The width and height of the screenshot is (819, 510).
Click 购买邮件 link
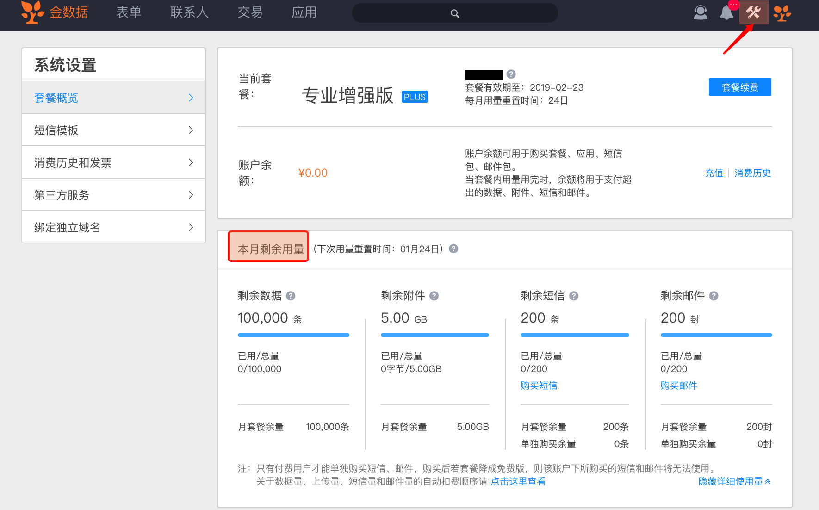click(679, 386)
